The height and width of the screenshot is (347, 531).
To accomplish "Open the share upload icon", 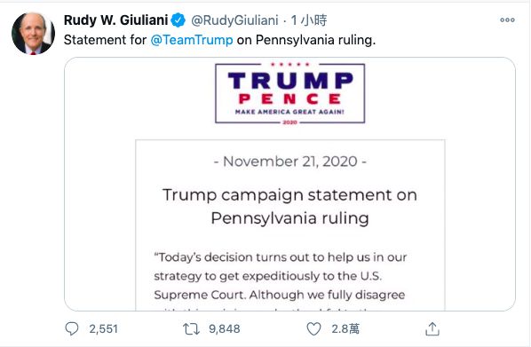I will [432, 328].
